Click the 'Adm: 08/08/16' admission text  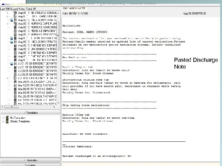(x=75, y=14)
